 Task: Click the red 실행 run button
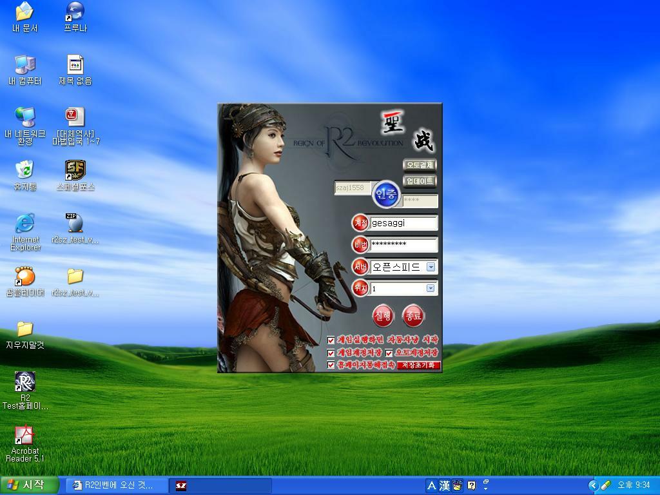(x=383, y=316)
